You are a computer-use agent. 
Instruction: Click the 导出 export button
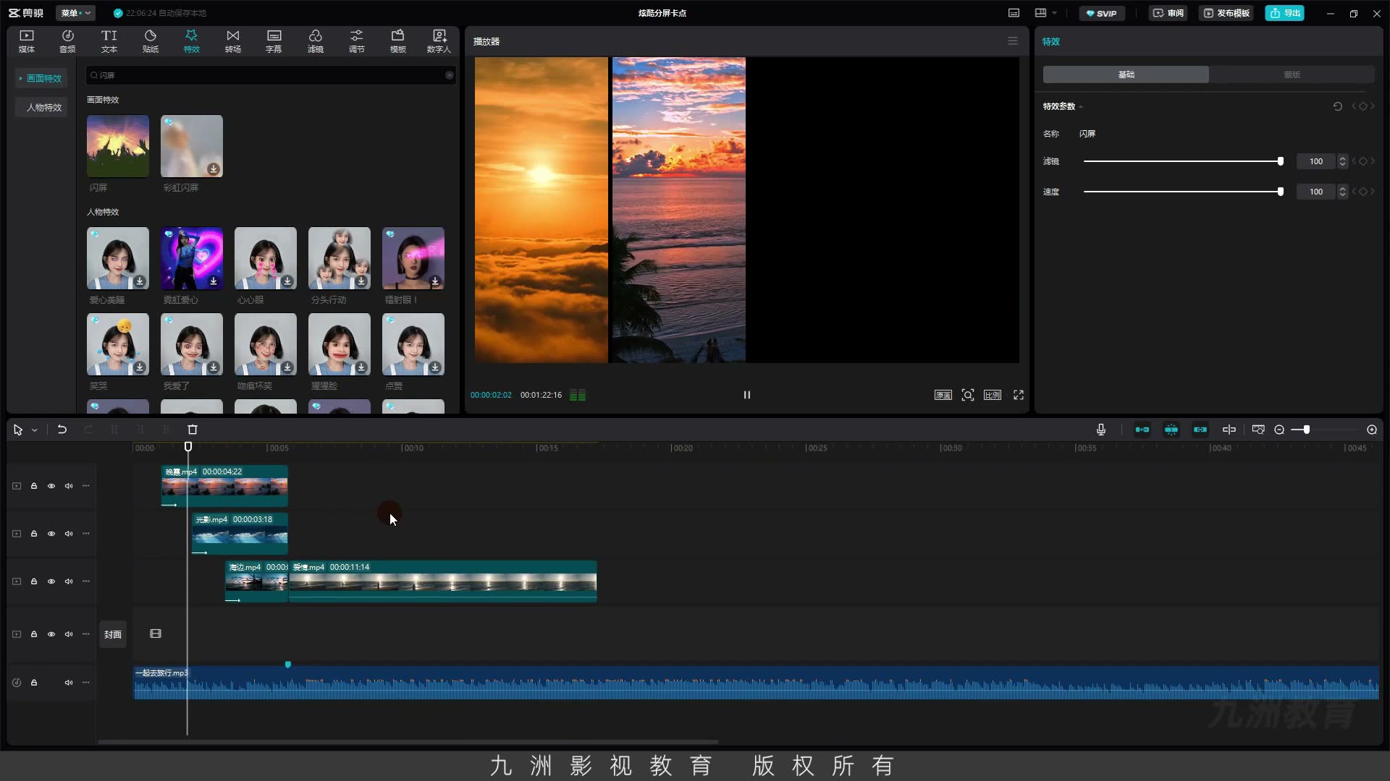[x=1285, y=13]
